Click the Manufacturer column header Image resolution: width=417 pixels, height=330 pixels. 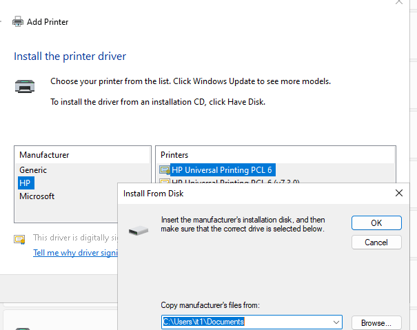83,155
